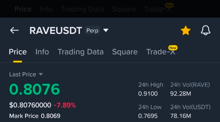The width and height of the screenshot is (220, 122).
Task: Switch to the Info tab
Action: tap(42, 52)
